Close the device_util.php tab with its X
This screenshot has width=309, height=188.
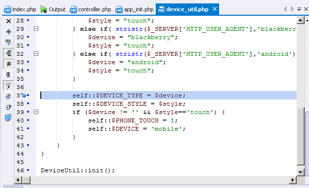pyautogui.click(x=215, y=9)
